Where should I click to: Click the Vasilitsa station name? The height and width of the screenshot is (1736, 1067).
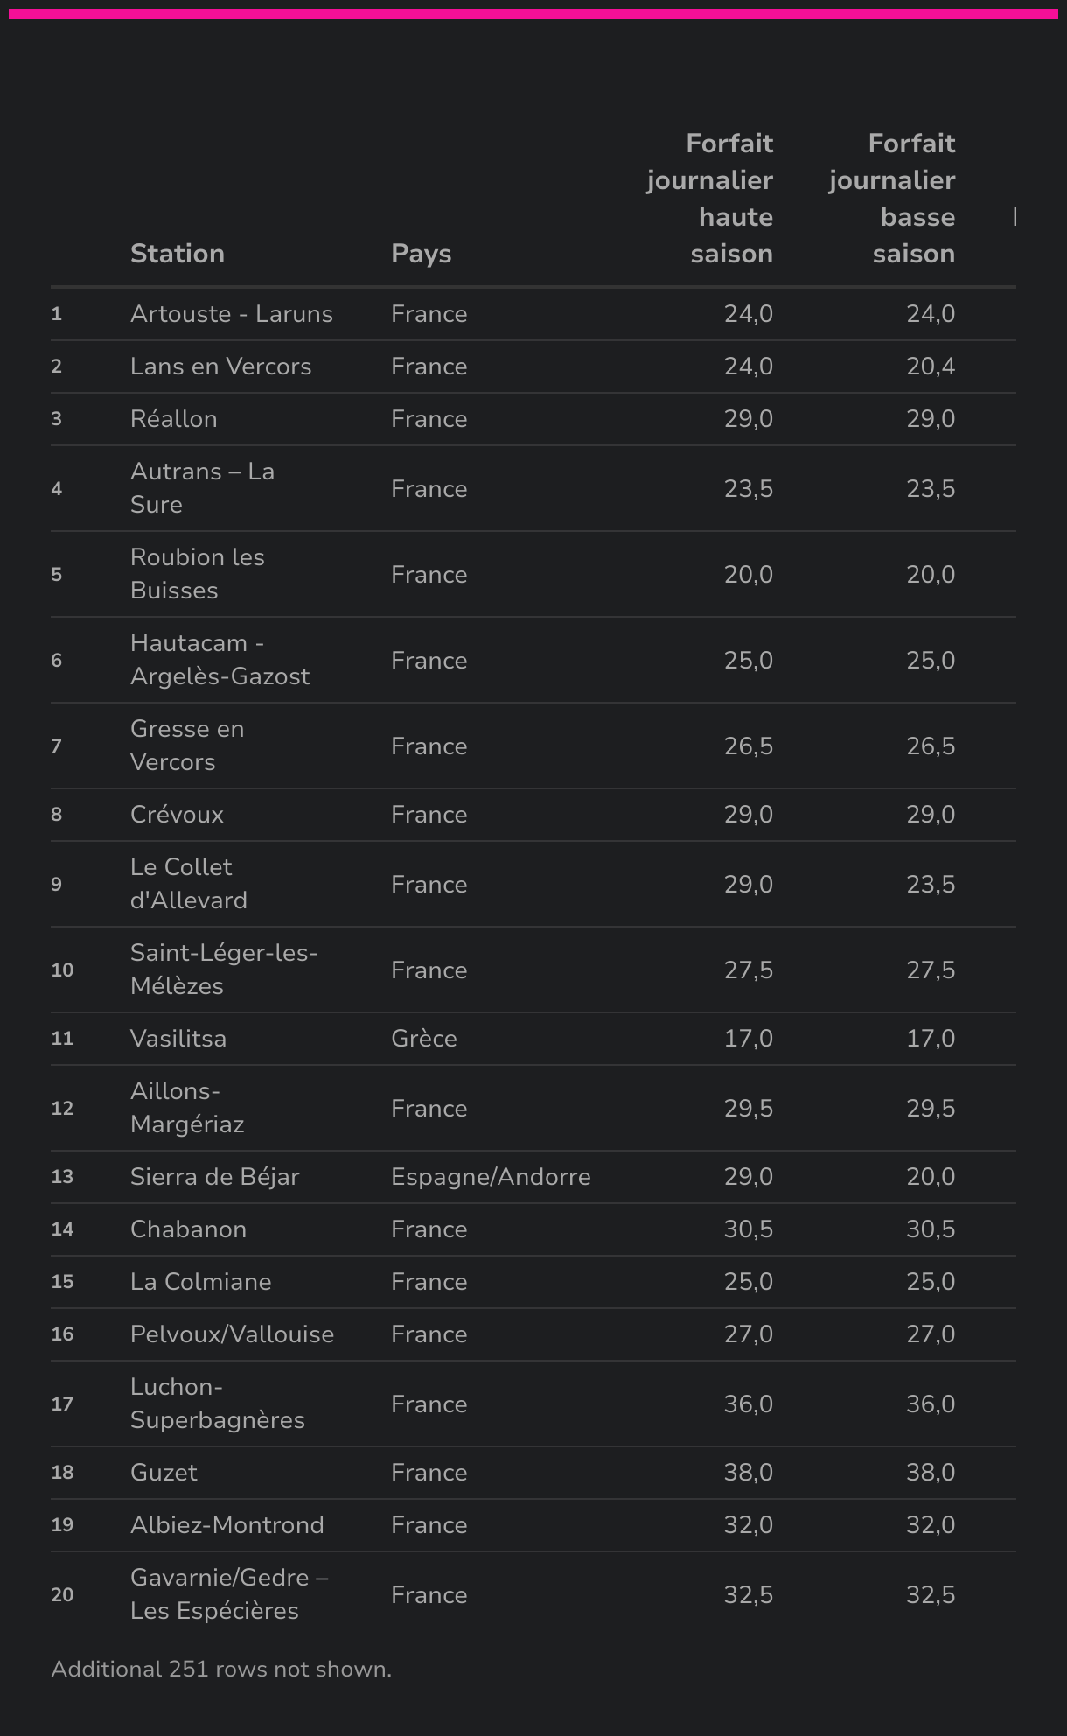tap(178, 1039)
